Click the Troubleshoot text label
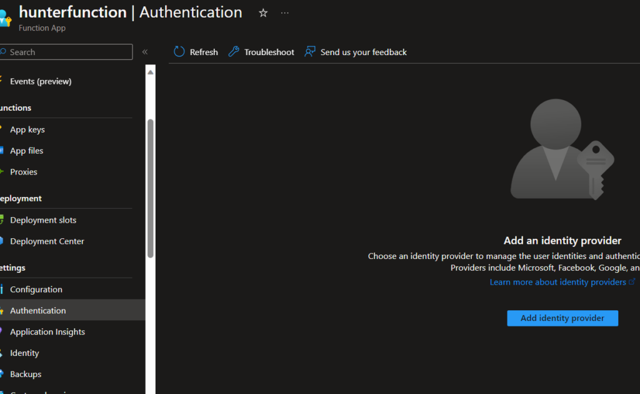 tap(269, 53)
